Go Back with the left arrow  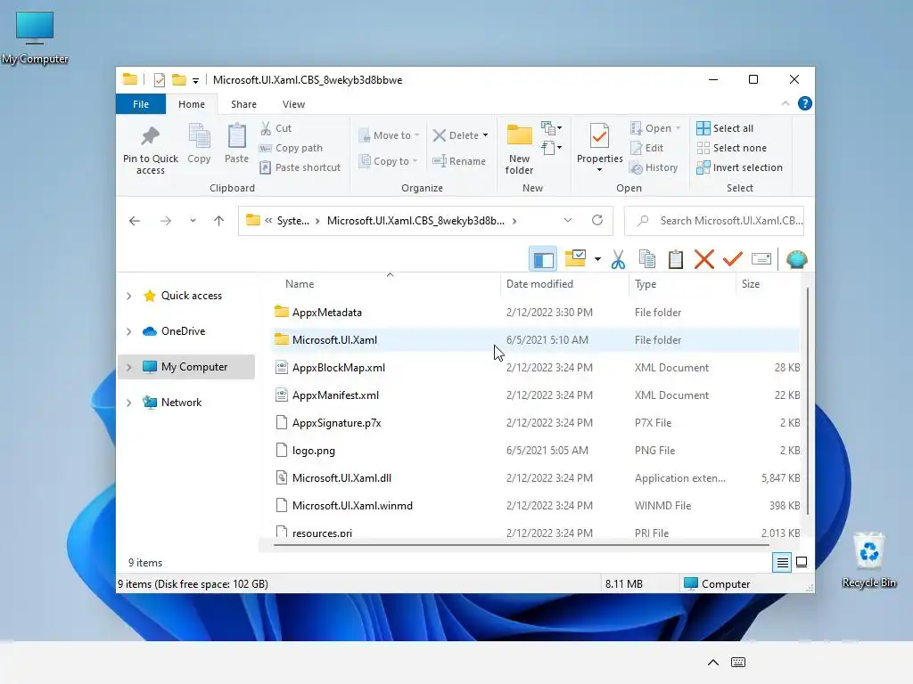click(135, 221)
